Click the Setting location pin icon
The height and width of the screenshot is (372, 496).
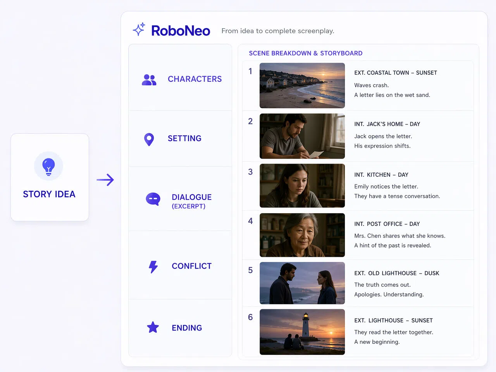tap(149, 139)
